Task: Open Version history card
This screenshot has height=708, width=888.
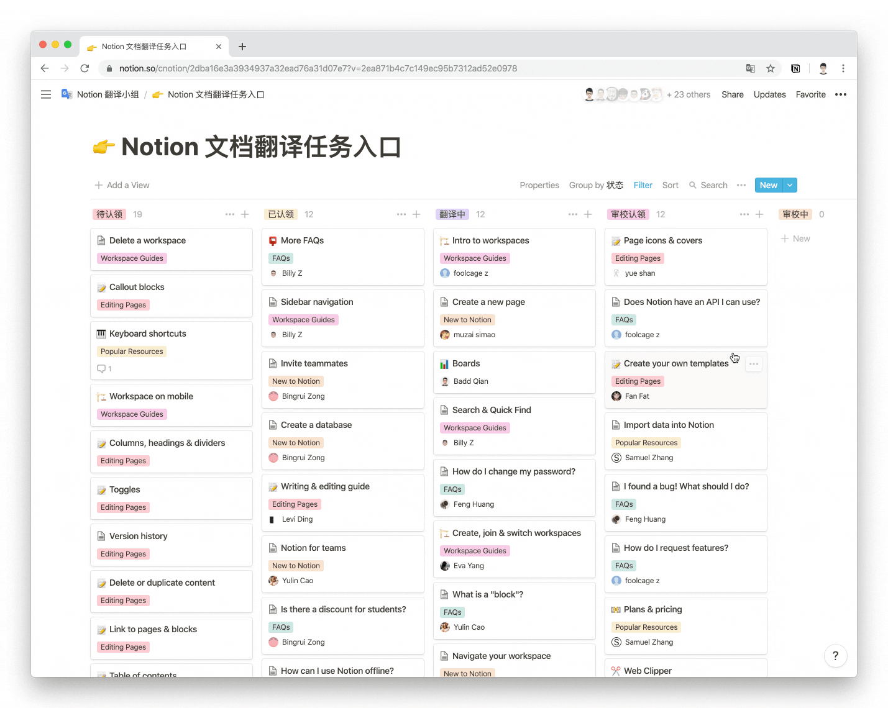Action: click(172, 545)
